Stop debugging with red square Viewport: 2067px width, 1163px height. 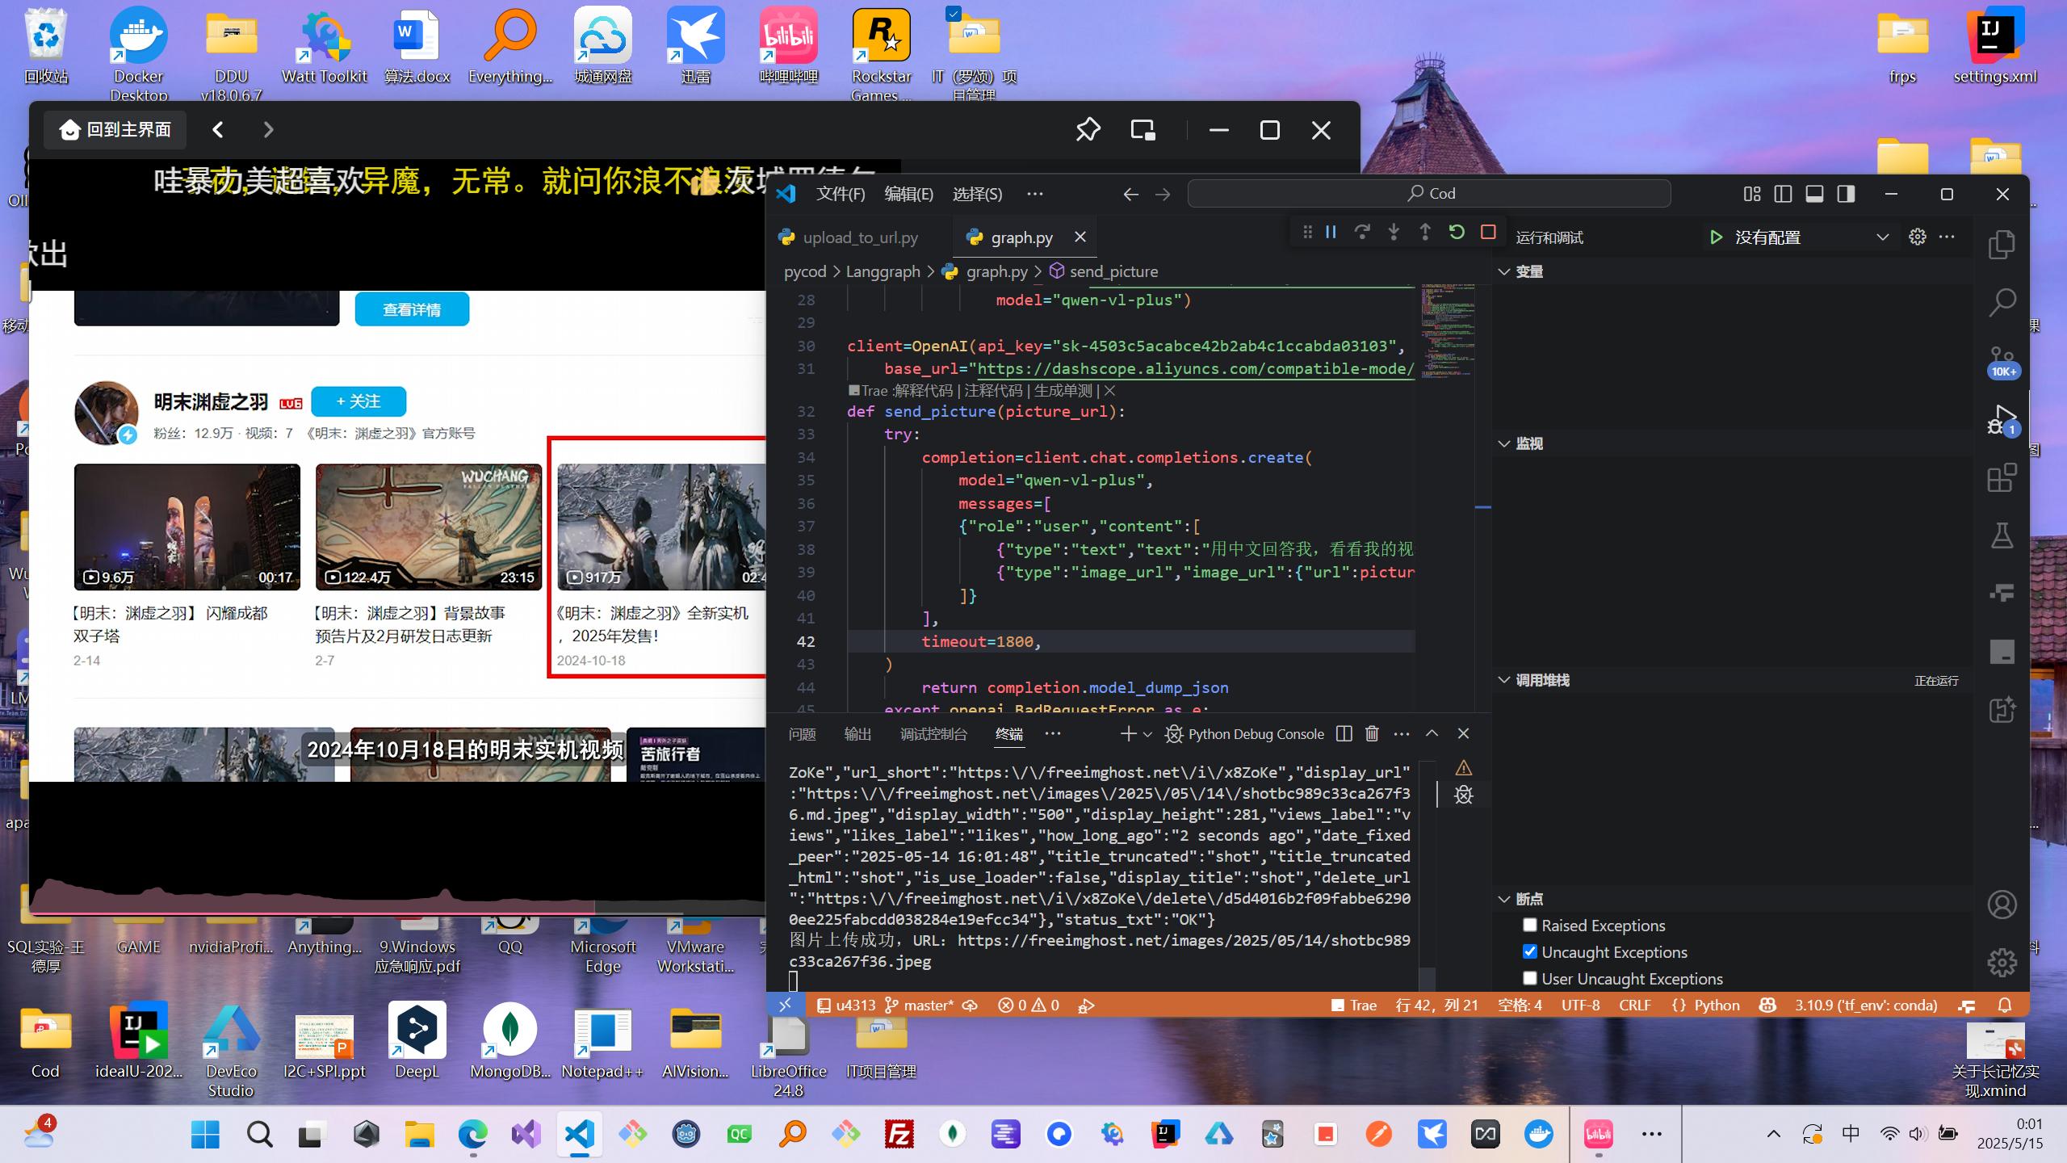[x=1488, y=233]
